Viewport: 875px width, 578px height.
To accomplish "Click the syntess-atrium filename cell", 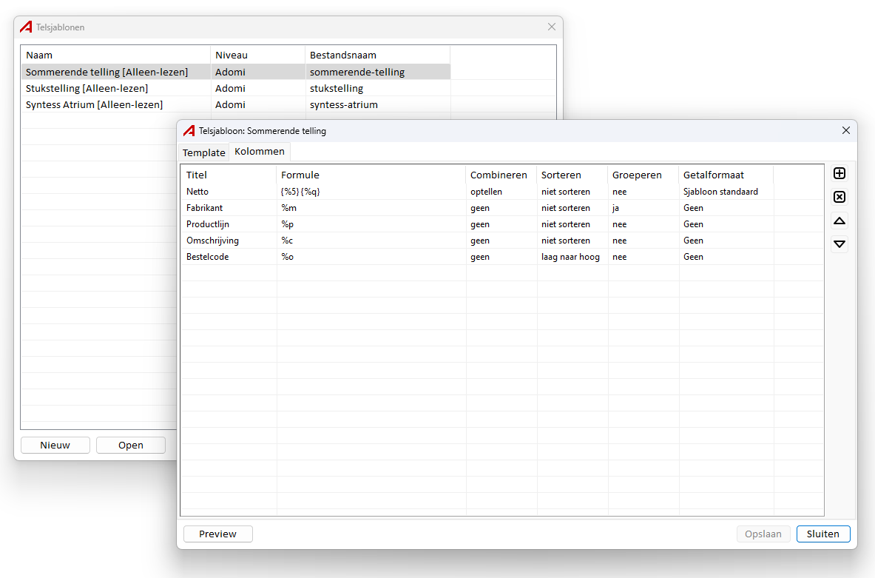I will [378, 104].
